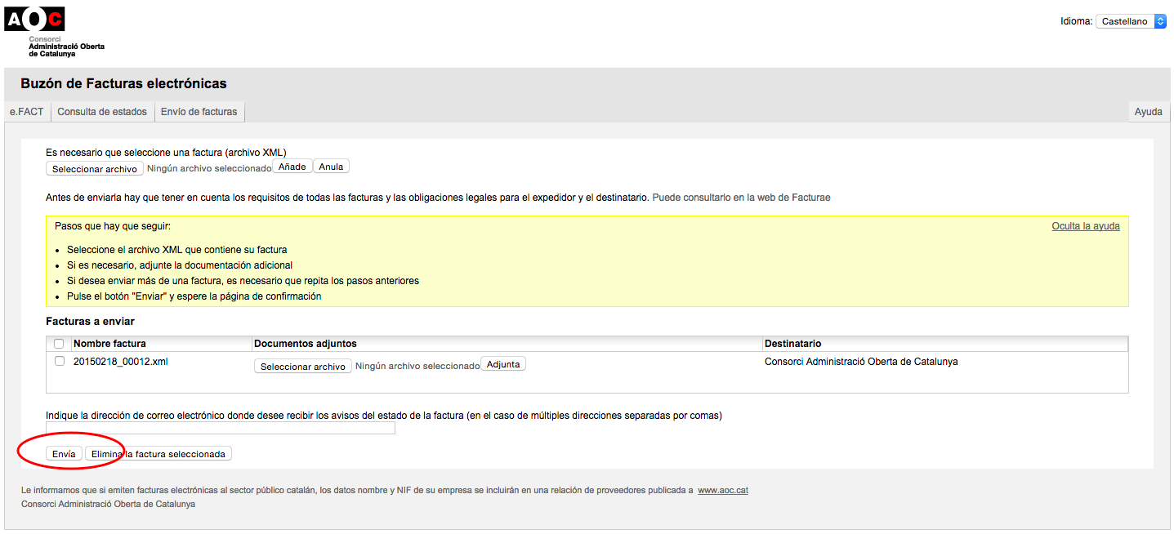Hide the help box via Oculta la ayuda

click(1085, 225)
